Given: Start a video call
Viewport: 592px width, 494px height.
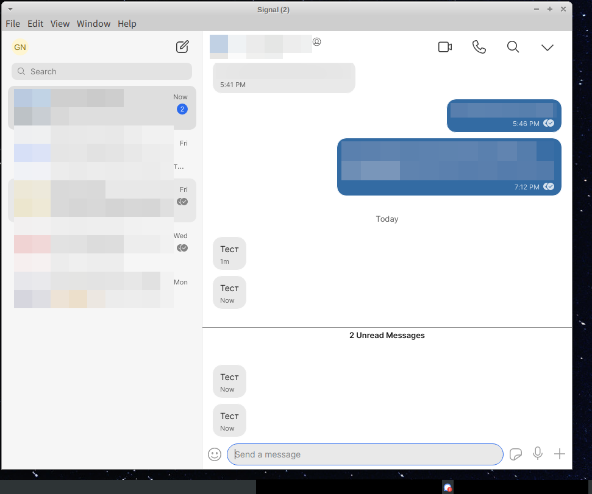Looking at the screenshot, I should tap(444, 46).
